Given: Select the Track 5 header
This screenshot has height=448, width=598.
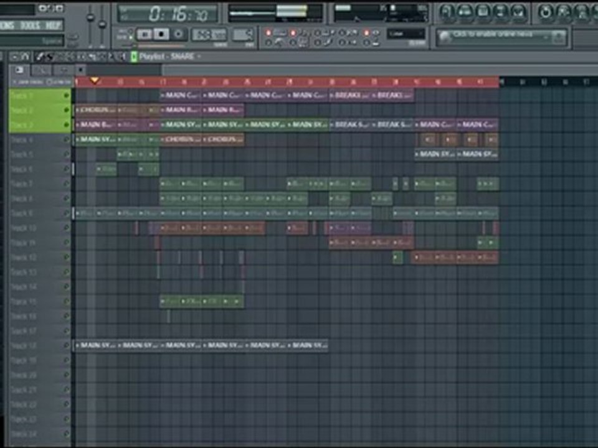Looking at the screenshot, I should point(40,154).
